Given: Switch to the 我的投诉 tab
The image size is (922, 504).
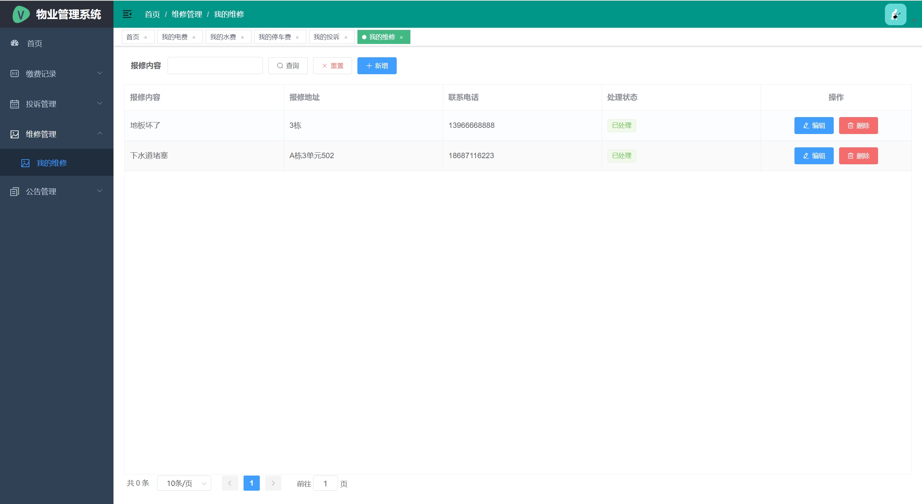Looking at the screenshot, I should tap(326, 37).
